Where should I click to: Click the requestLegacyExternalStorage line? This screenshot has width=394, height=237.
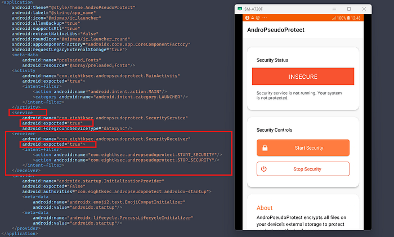(69, 50)
